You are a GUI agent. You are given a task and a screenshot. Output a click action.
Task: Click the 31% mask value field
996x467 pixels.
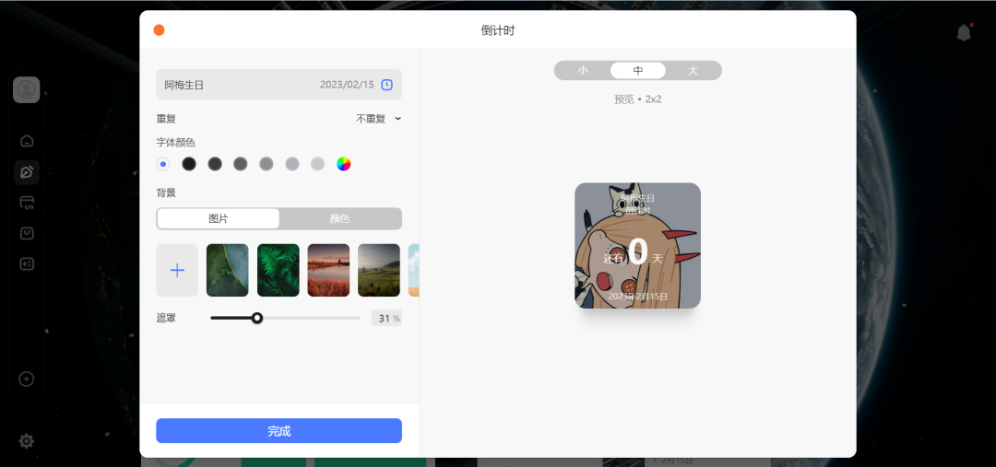(x=386, y=319)
